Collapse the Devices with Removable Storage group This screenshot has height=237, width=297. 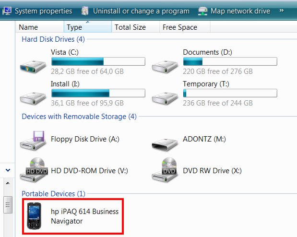tap(79, 116)
